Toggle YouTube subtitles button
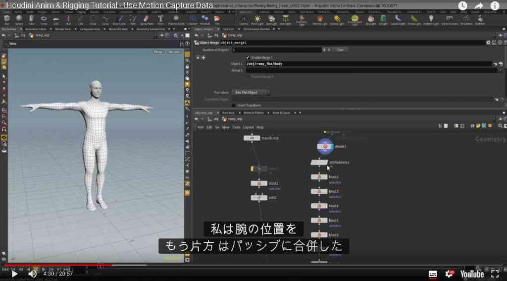The width and height of the screenshot is (507, 281). pyautogui.click(x=433, y=274)
